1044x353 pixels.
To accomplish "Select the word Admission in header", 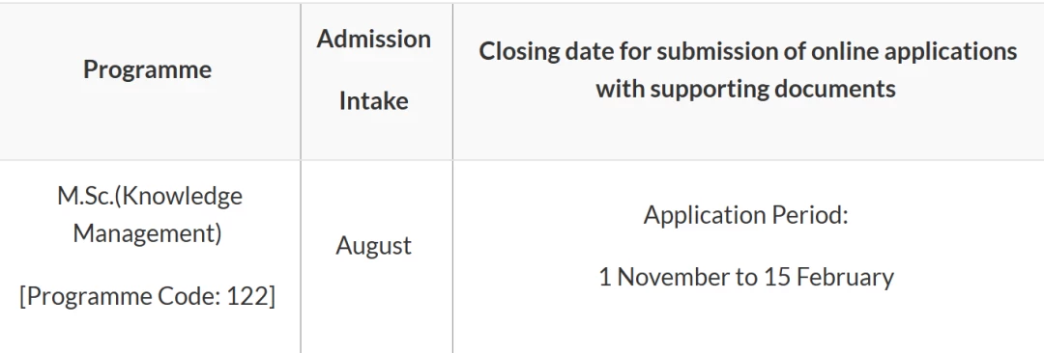I will pyautogui.click(x=373, y=39).
